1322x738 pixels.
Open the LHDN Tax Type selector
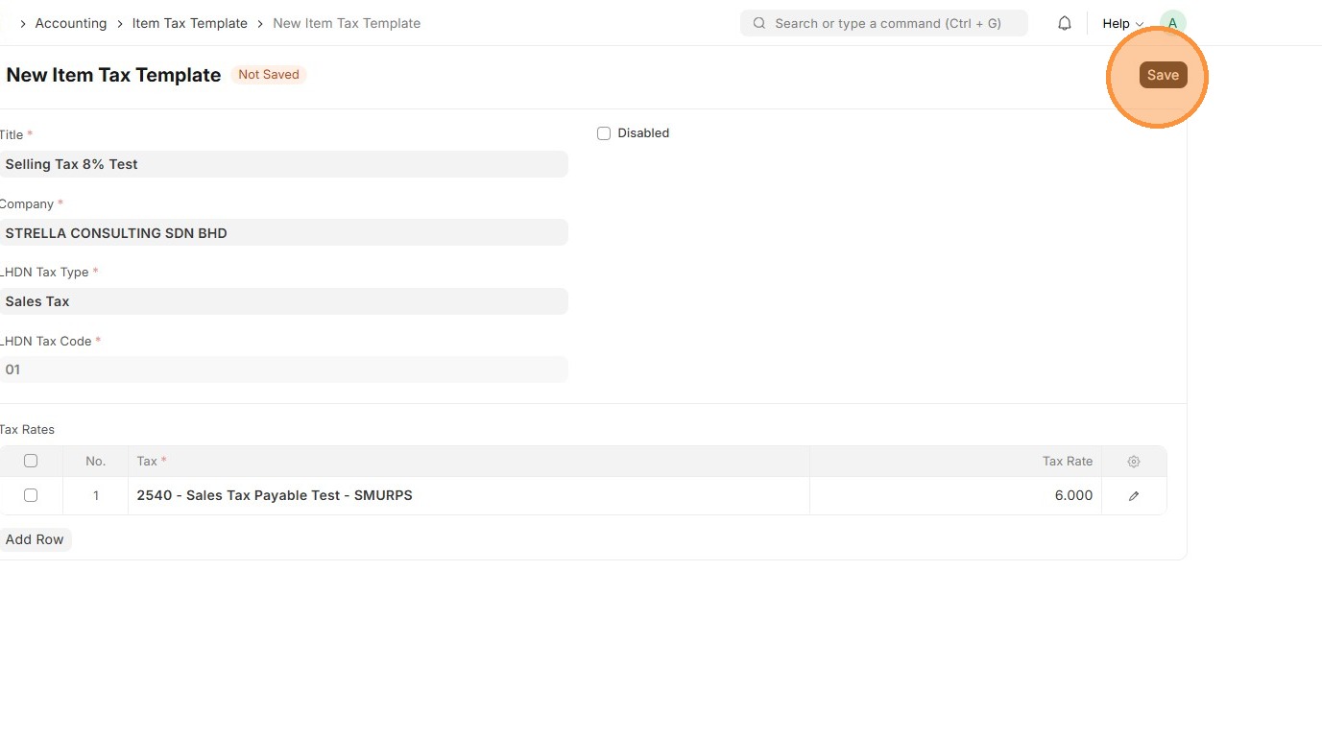coord(283,301)
